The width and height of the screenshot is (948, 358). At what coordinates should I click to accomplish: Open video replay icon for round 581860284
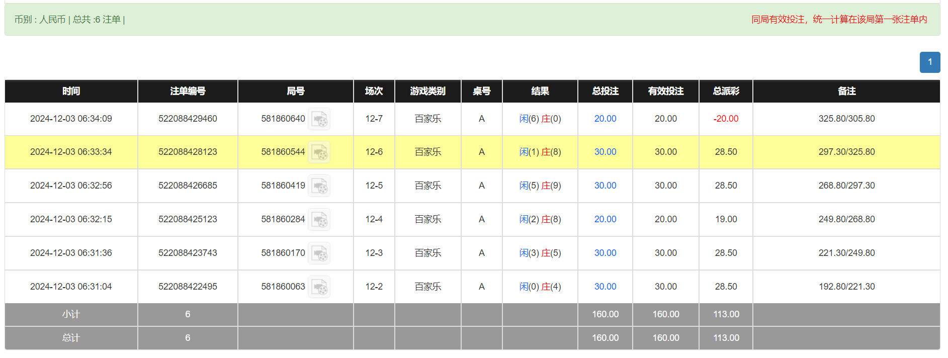click(x=319, y=220)
